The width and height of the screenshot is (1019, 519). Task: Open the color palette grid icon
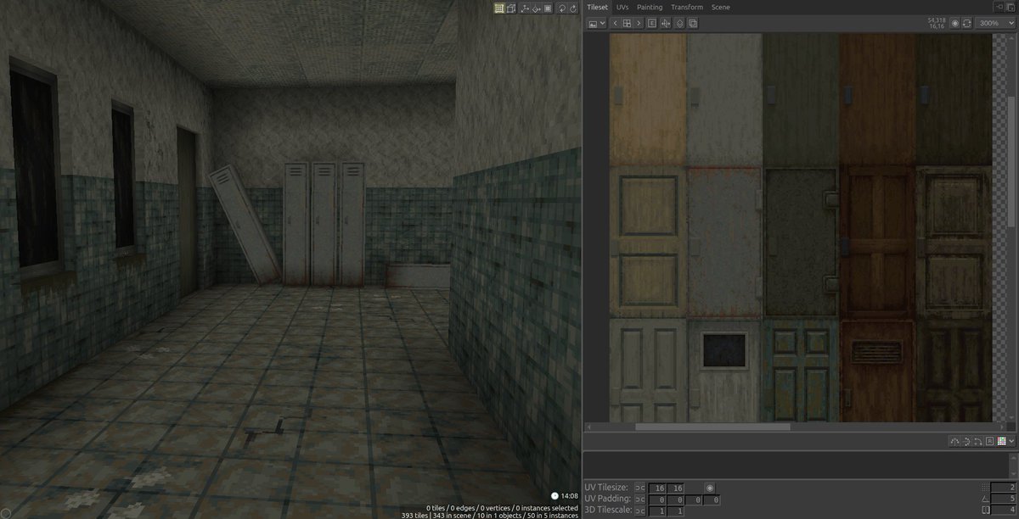point(1001,441)
